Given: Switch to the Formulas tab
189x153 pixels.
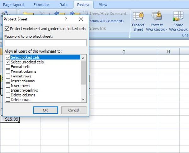Looking at the screenshot, I should pos(41,5).
